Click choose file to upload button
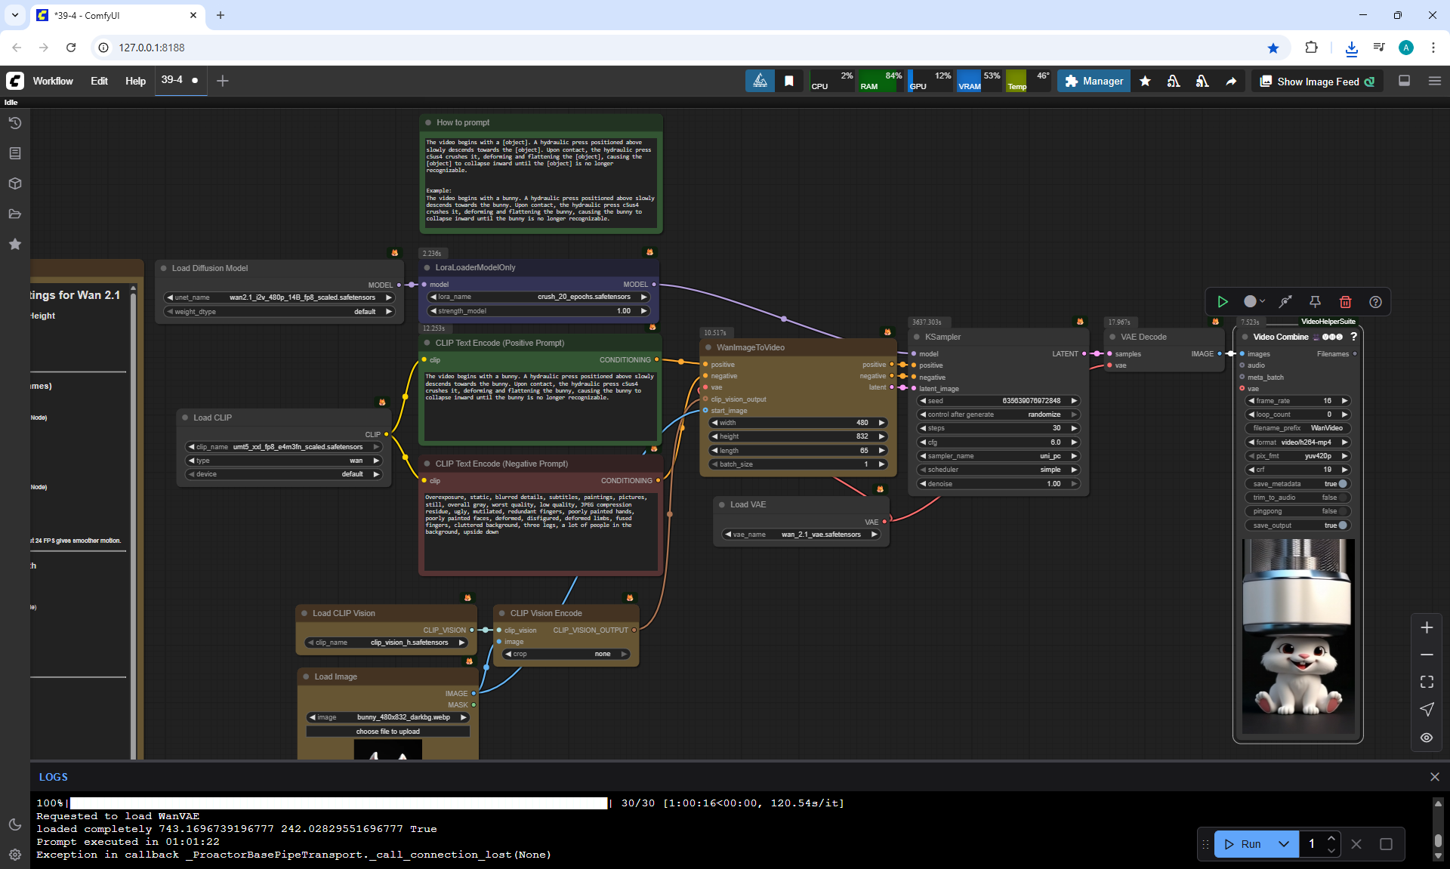 pyautogui.click(x=387, y=732)
